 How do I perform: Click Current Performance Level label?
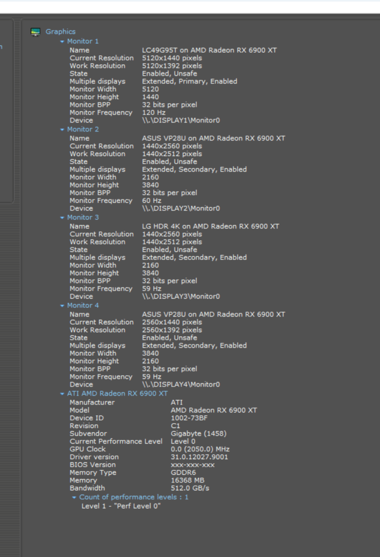pos(116,442)
